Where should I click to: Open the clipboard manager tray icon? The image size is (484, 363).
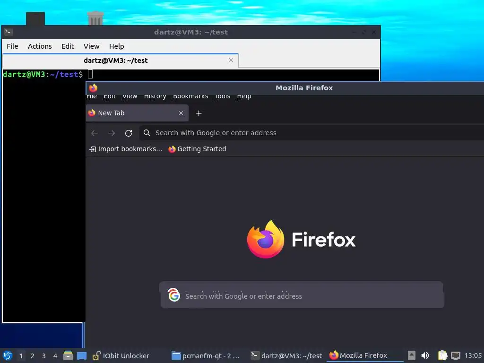[442, 355]
